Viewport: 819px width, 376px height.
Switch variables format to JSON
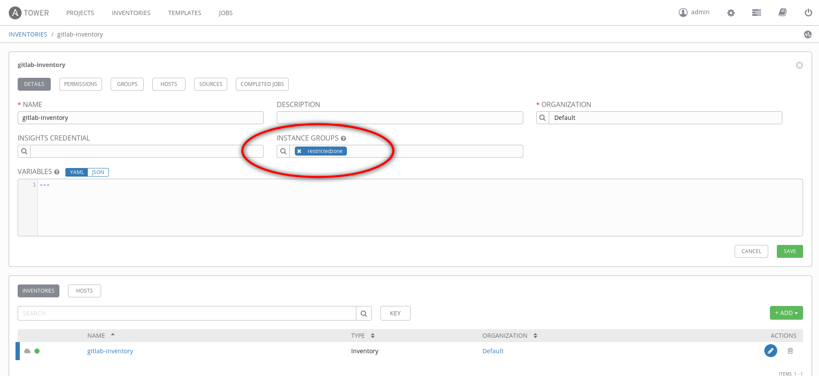(98, 172)
